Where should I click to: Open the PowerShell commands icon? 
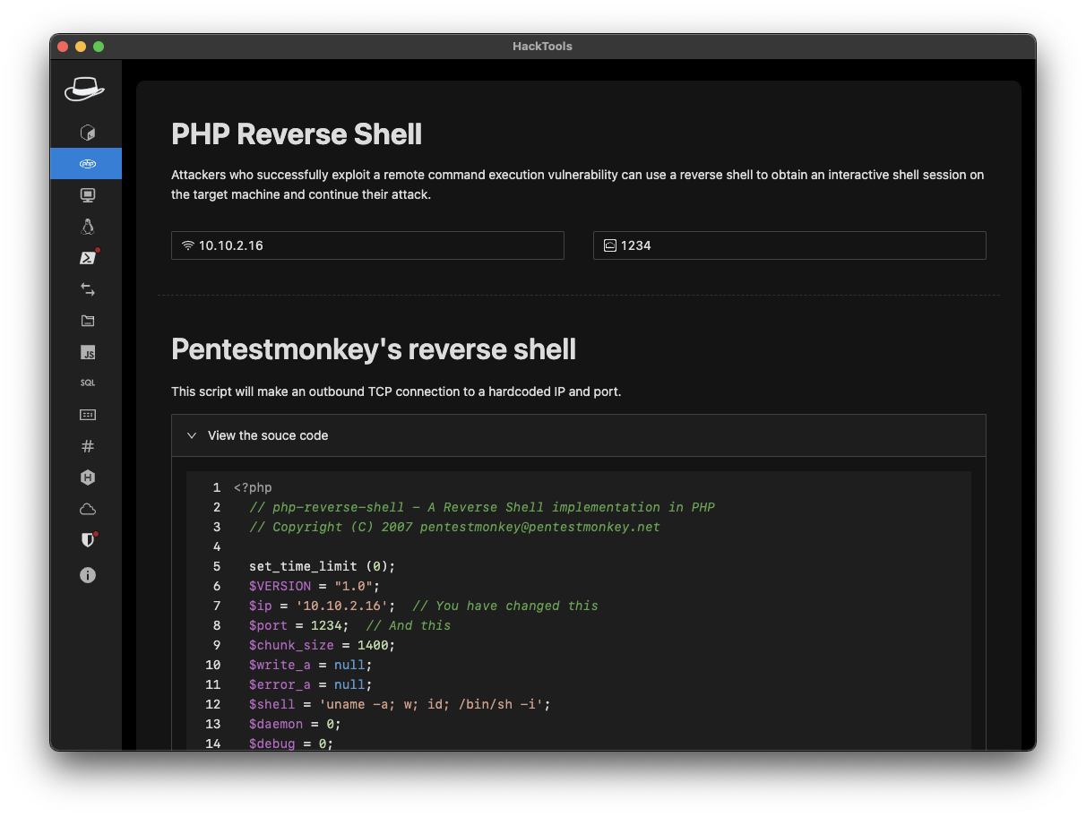(87, 258)
